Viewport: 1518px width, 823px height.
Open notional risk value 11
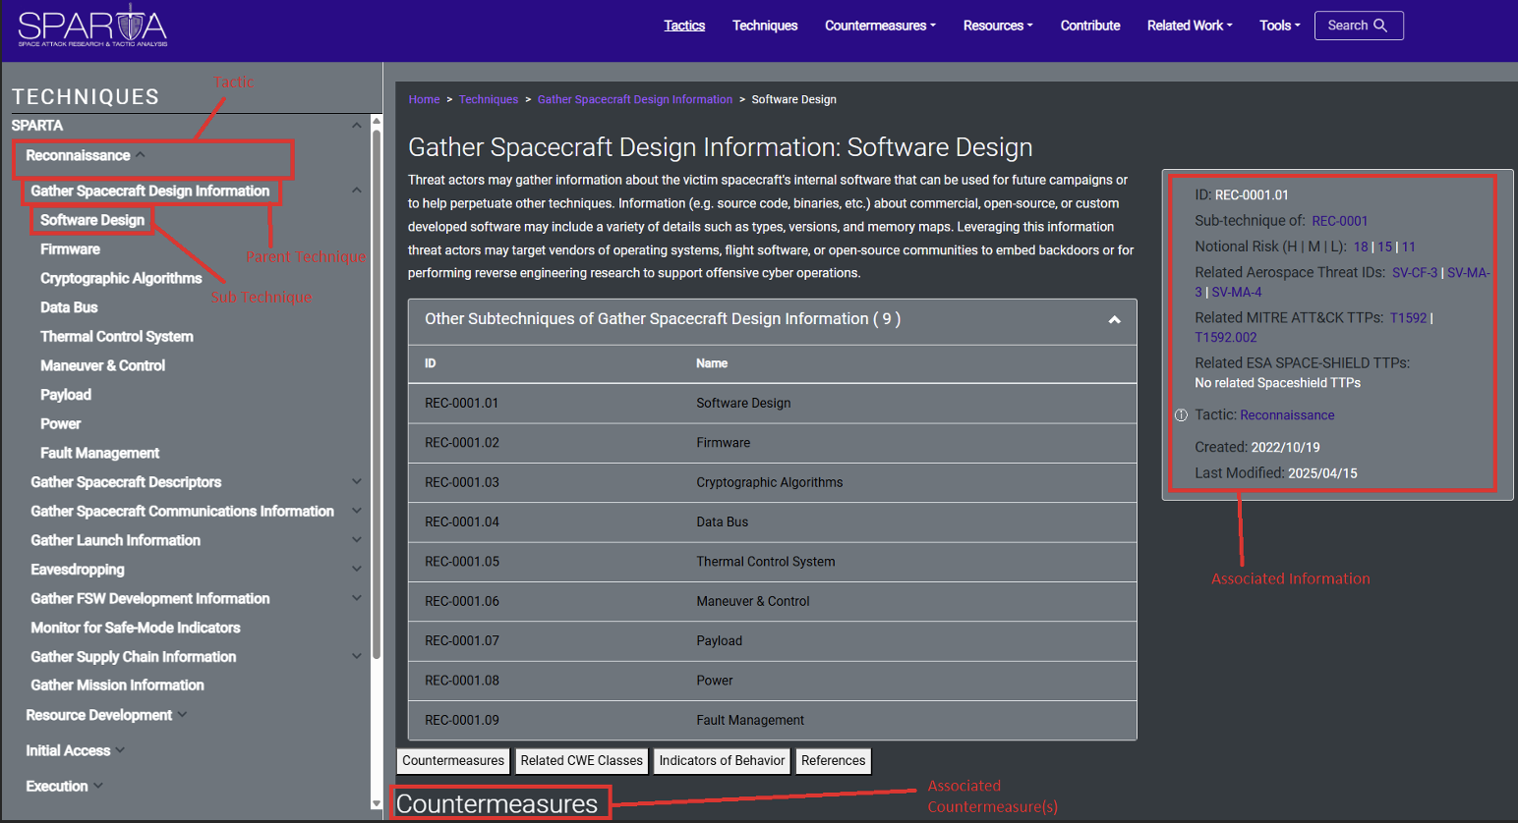pyautogui.click(x=1408, y=247)
